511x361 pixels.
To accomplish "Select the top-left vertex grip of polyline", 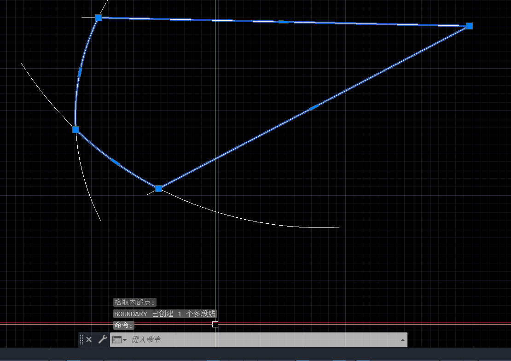I will tap(98, 17).
